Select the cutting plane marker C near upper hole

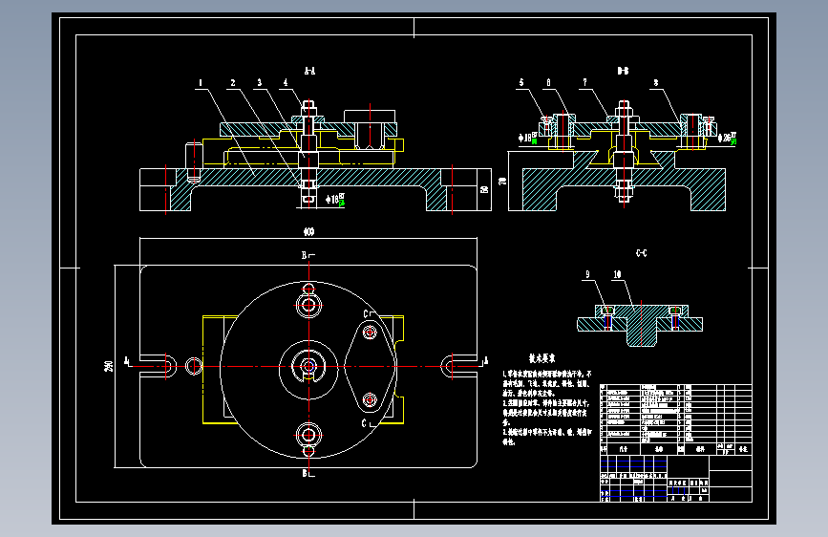368,314
